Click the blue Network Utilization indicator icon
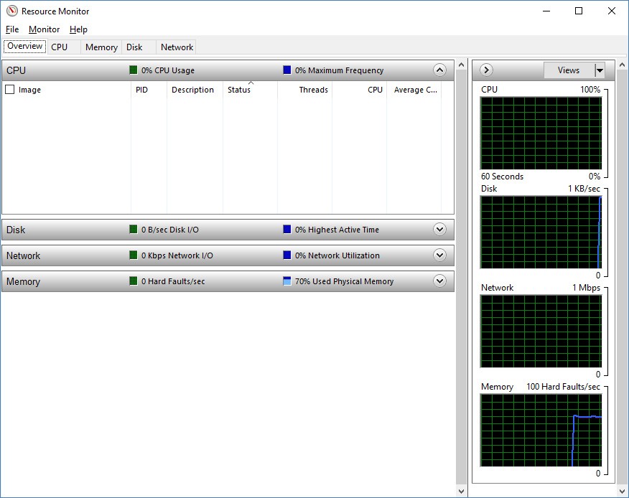The height and width of the screenshot is (498, 629). point(287,255)
